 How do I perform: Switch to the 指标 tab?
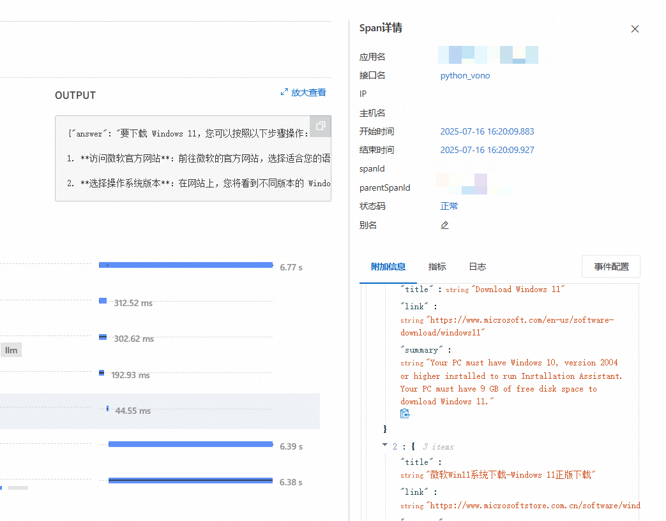pos(437,267)
